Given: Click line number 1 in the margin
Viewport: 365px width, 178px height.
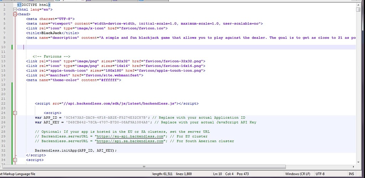Looking at the screenshot, I should [5, 5].
